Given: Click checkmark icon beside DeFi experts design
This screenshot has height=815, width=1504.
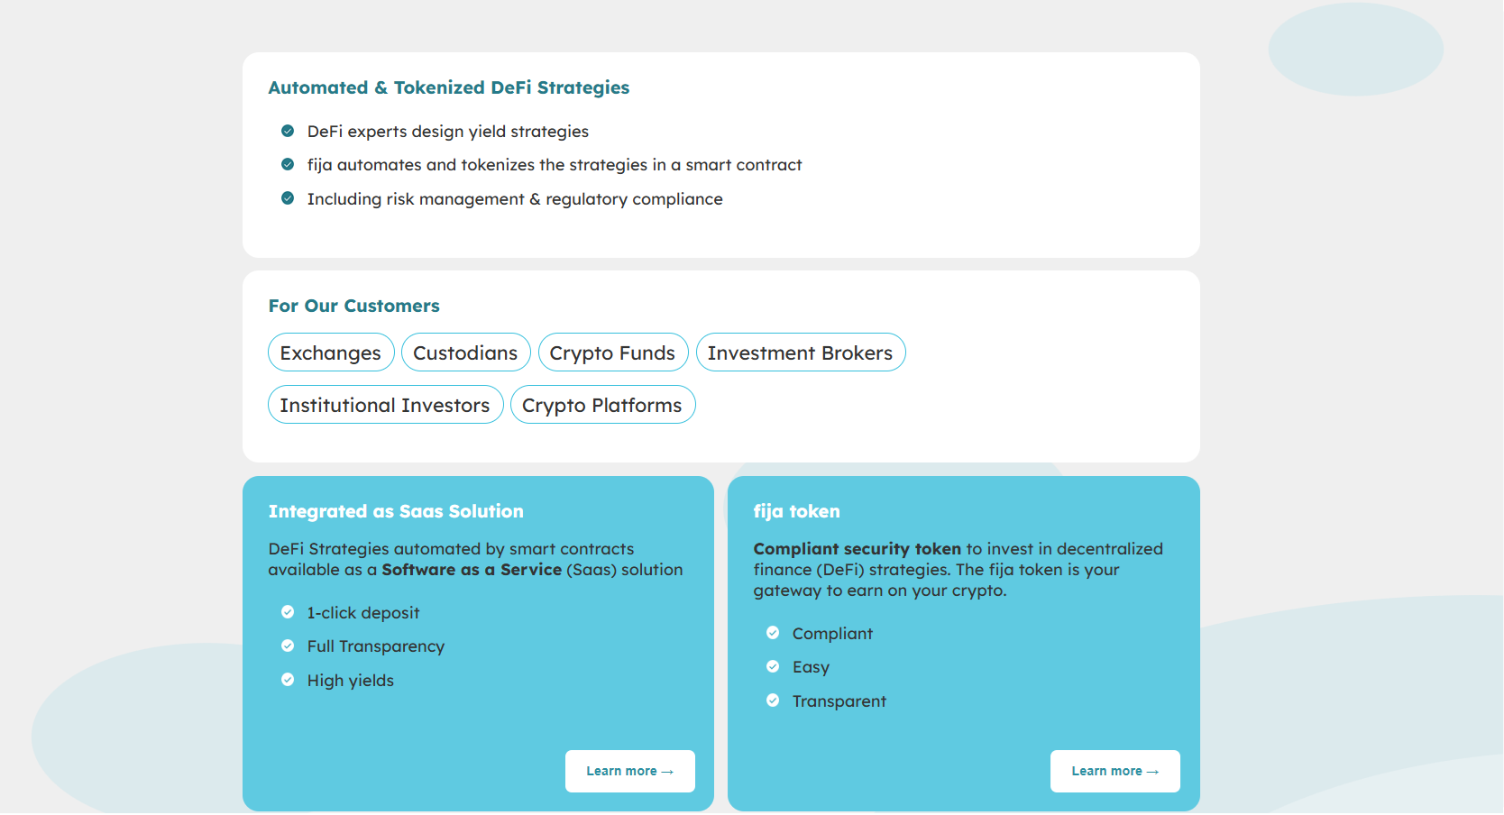Looking at the screenshot, I should coord(288,131).
